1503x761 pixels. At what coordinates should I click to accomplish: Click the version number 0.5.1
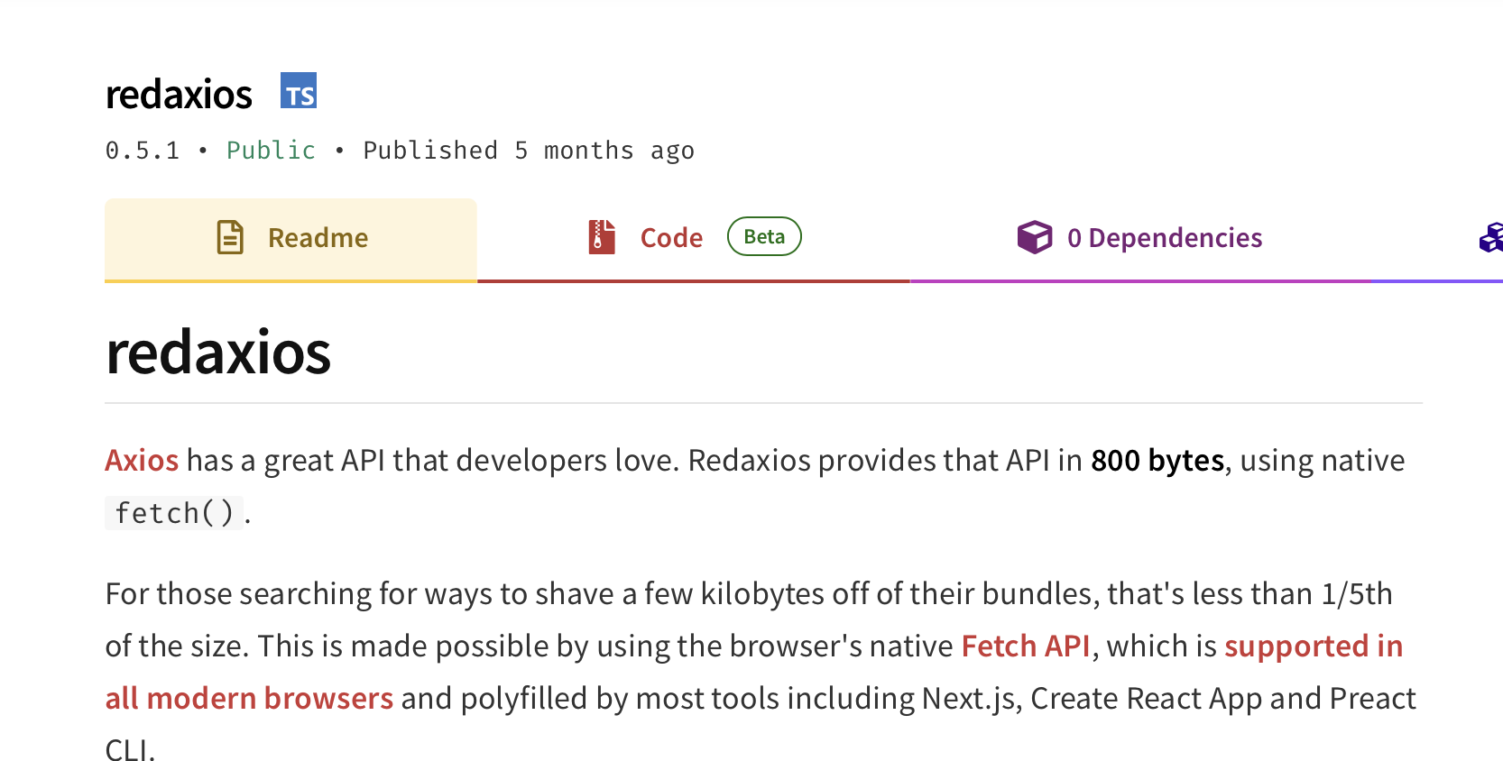coord(143,151)
